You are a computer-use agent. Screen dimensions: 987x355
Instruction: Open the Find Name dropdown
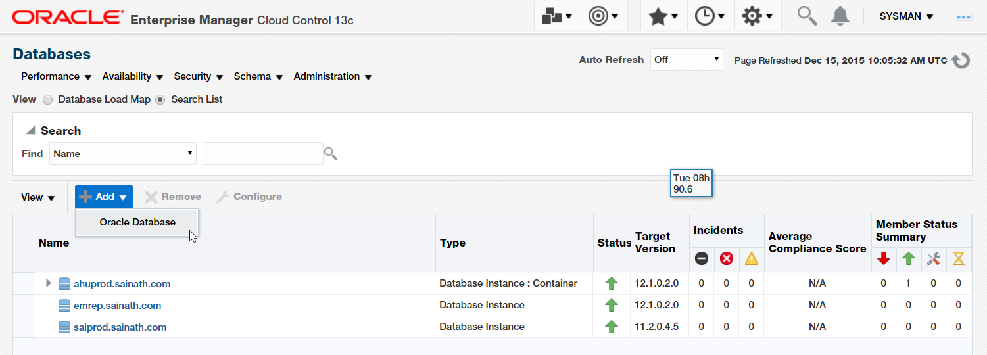coord(123,153)
